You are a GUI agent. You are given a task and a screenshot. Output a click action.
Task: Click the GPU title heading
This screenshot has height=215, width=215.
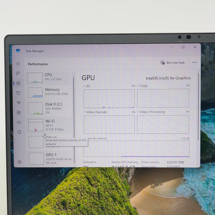pos(88,78)
